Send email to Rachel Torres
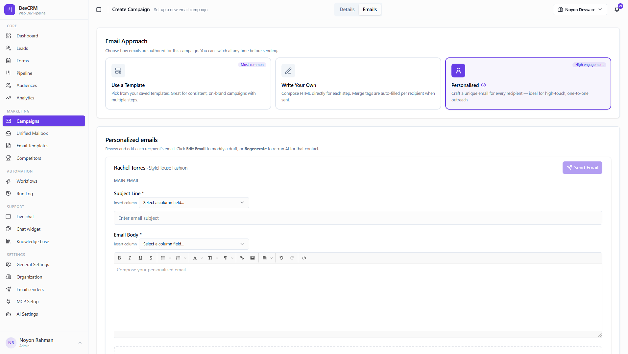 (x=582, y=168)
